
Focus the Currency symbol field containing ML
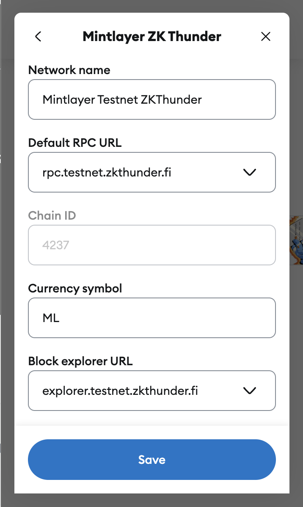[x=151, y=318]
